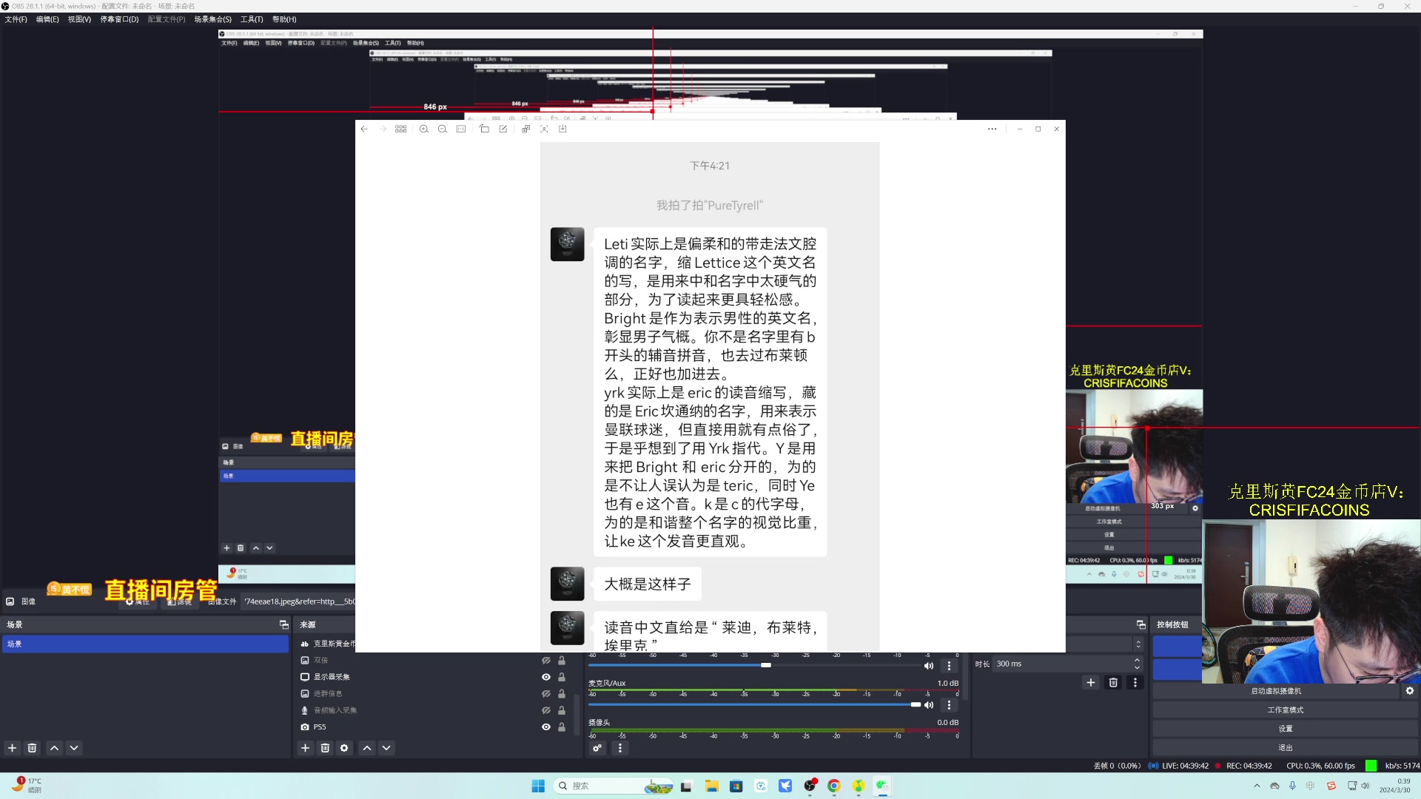This screenshot has height=799, width=1421.
Task: Open virtual camera settings gear
Action: pyautogui.click(x=1410, y=691)
